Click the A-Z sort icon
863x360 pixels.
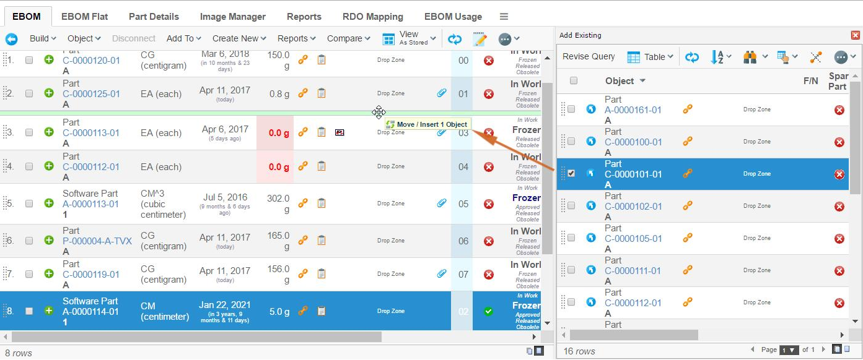(x=717, y=57)
